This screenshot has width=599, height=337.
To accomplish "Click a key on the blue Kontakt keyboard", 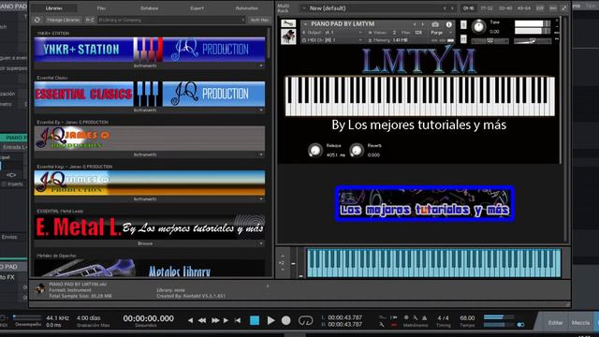I will click(434, 262).
